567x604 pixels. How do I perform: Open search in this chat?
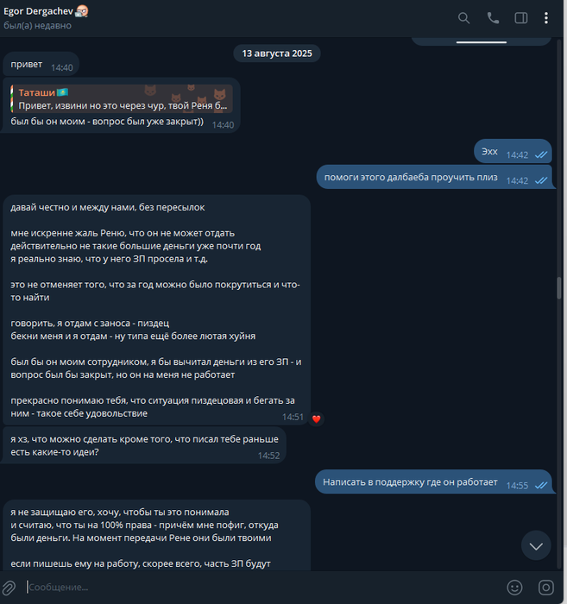pos(463,18)
